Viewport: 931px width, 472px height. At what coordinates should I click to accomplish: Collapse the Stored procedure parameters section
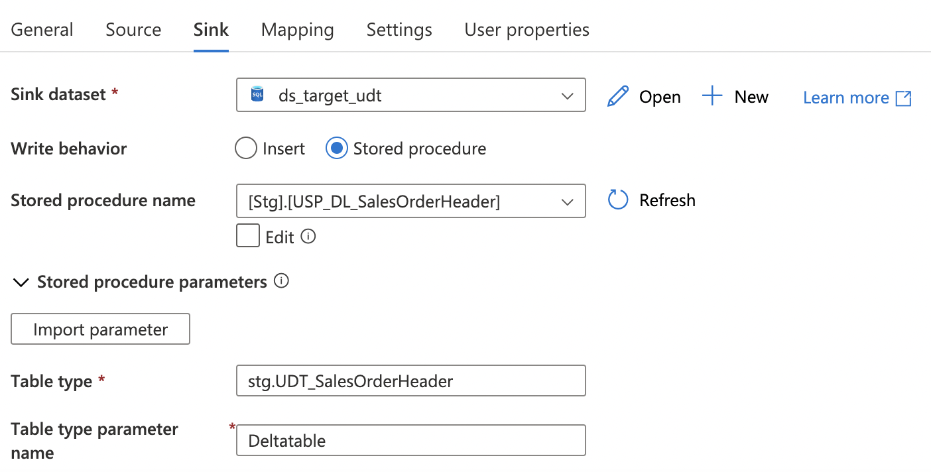click(x=21, y=282)
